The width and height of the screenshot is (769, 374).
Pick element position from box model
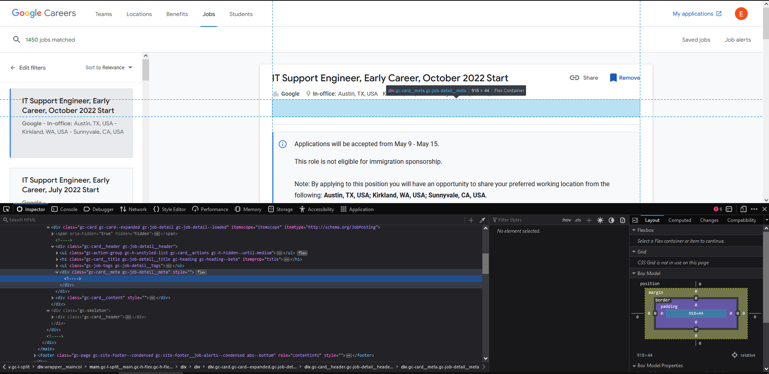[x=735, y=355]
